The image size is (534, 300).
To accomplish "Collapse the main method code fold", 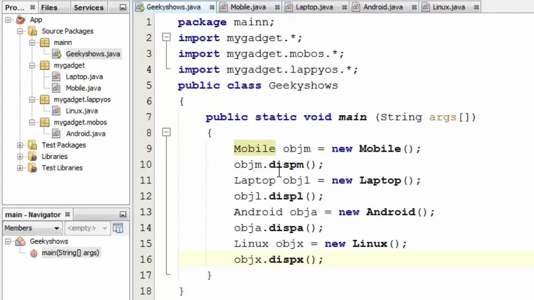I will coord(166,132).
